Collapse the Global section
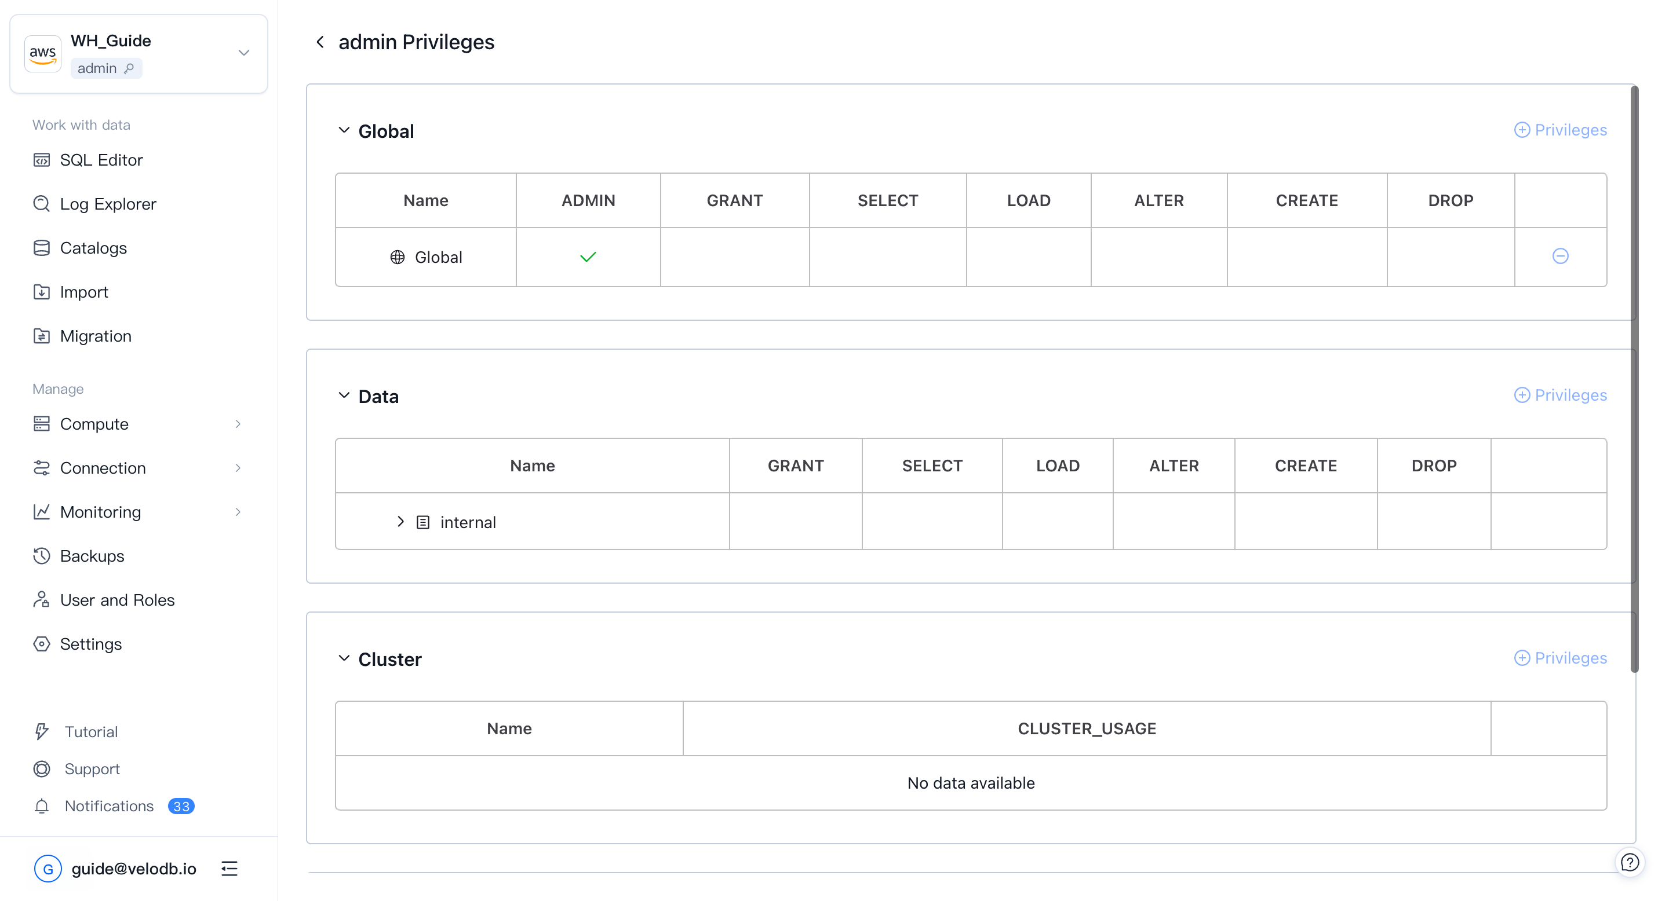This screenshot has height=901, width=1669. [x=344, y=130]
